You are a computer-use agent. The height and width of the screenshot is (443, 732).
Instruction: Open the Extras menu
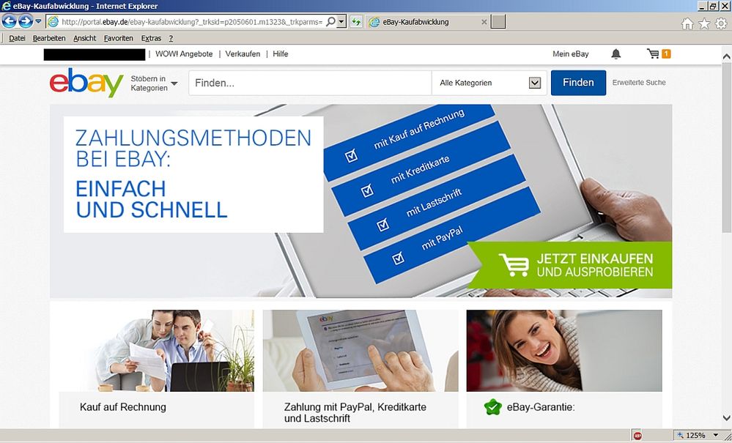150,37
